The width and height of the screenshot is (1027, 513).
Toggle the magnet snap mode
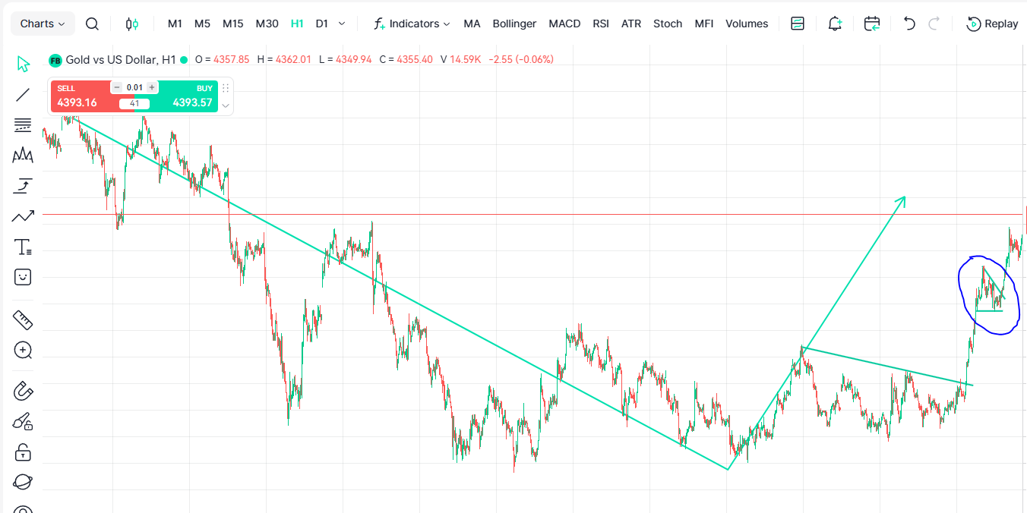23,392
